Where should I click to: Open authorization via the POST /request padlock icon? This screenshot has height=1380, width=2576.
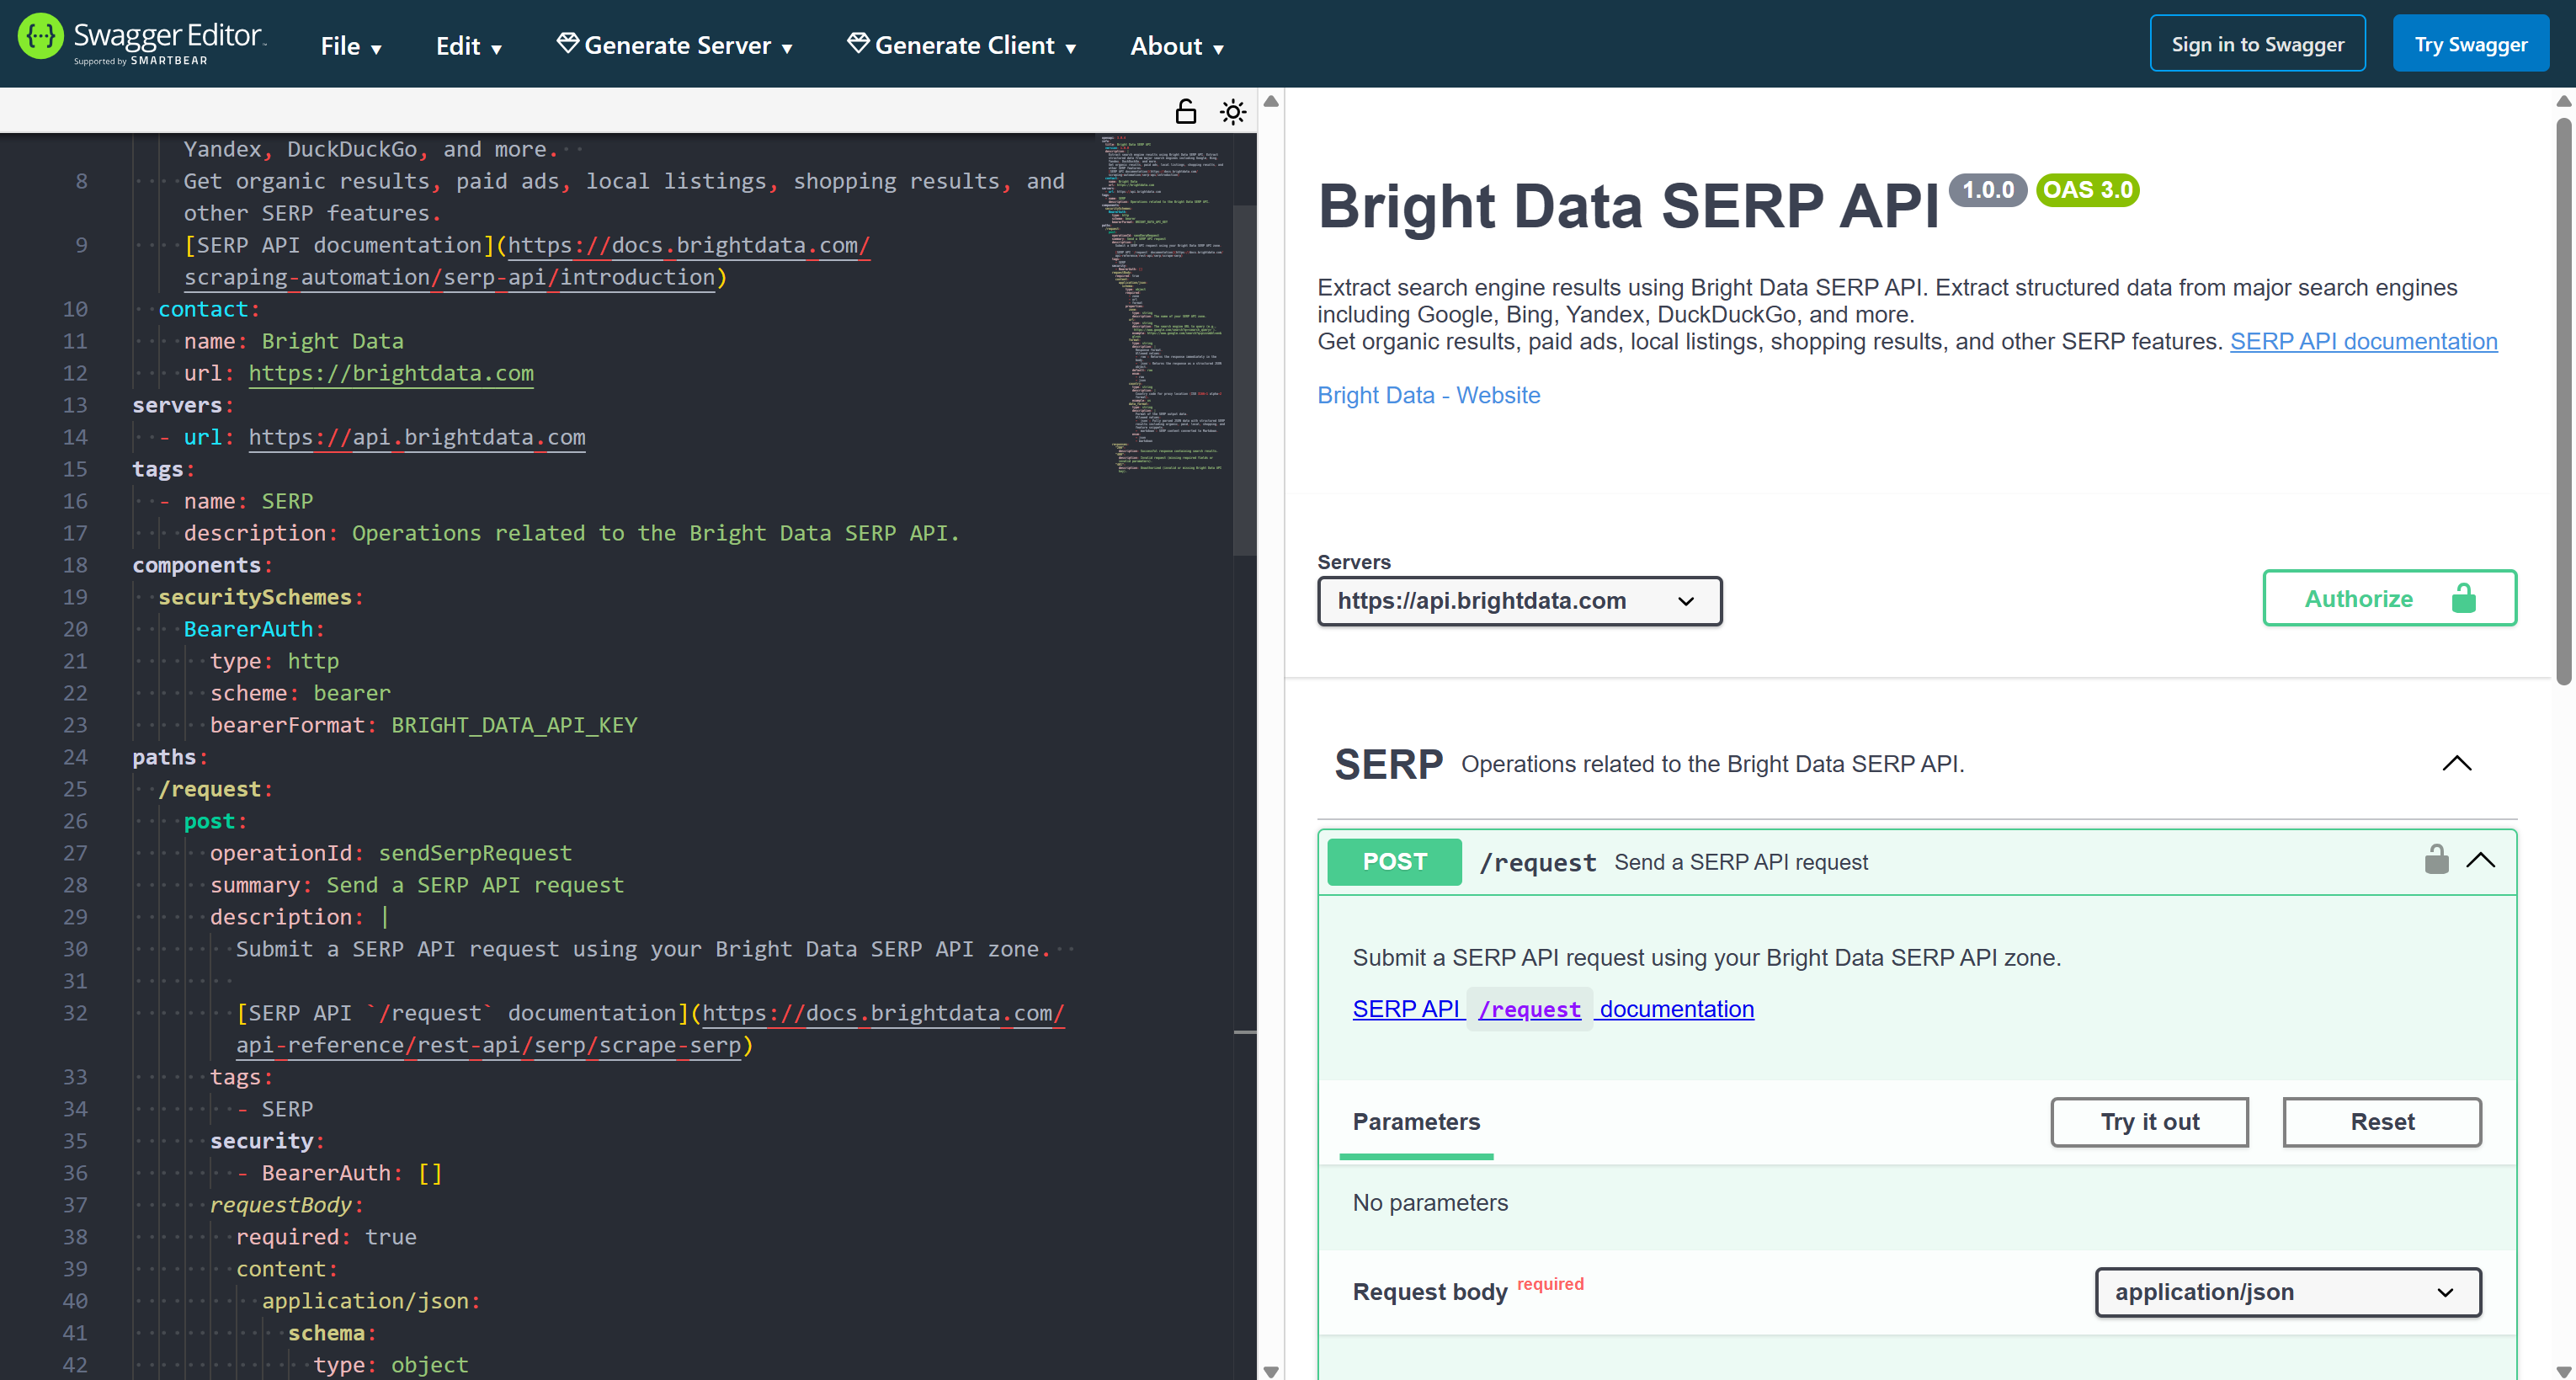click(x=2437, y=859)
